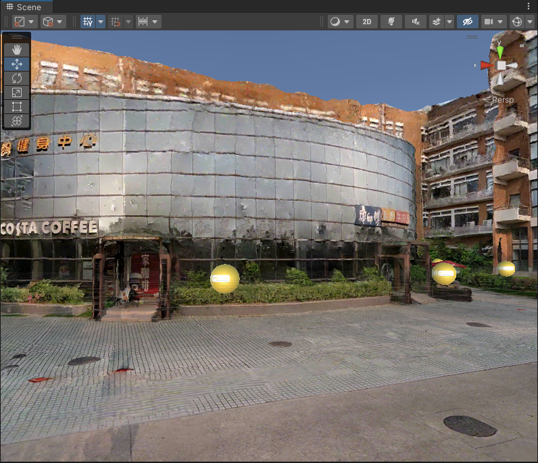Select the Scale tool
This screenshot has width=538, height=463.
17,92
